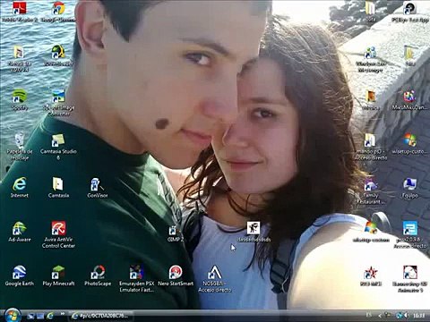Open the Nero StartSmart shortcut
Viewport: 430px width, 322px height.
point(176,275)
